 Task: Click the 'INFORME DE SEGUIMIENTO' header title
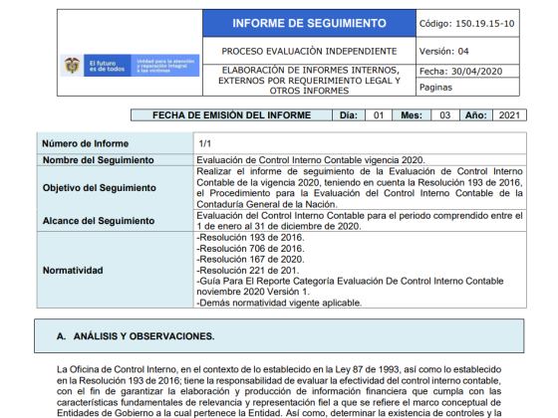[x=309, y=24]
